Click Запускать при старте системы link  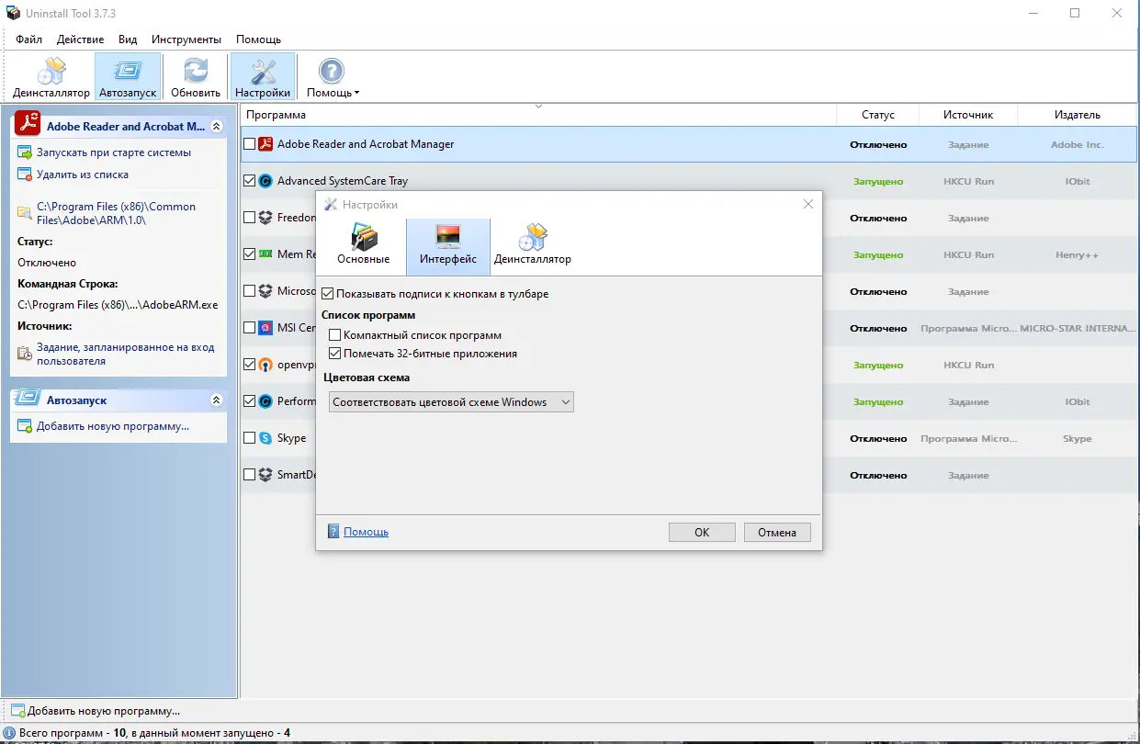click(x=114, y=152)
